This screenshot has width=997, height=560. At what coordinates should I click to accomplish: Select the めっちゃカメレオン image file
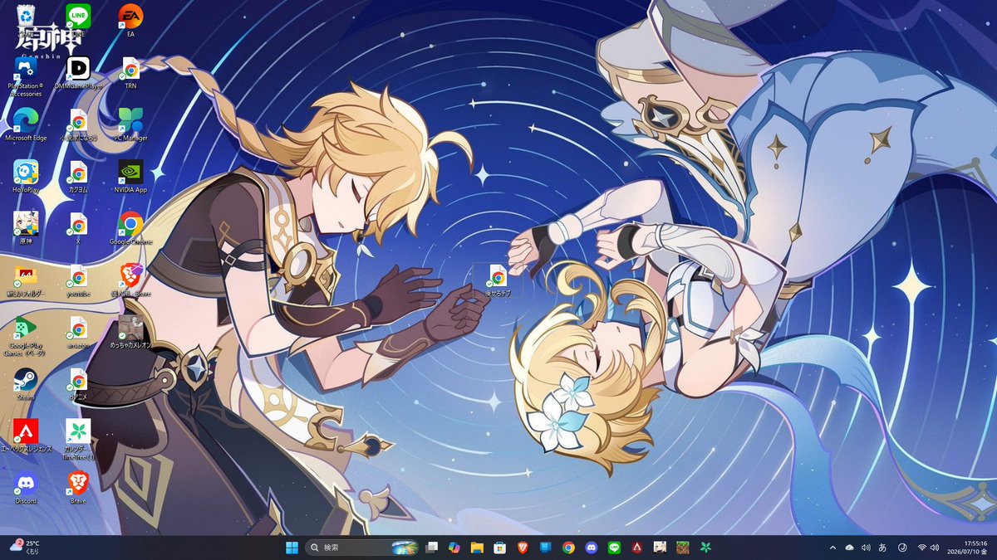[130, 330]
